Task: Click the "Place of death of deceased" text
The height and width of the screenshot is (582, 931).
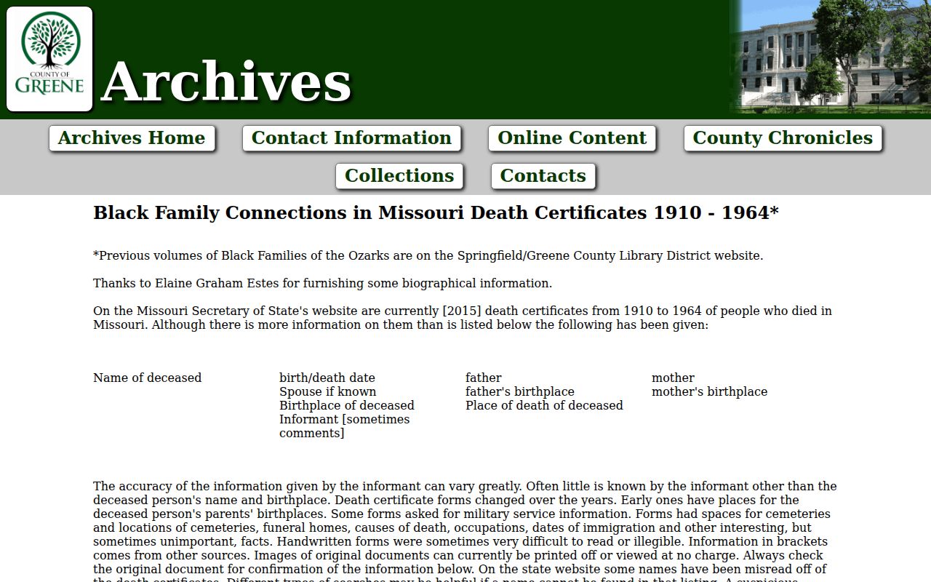Action: click(544, 405)
